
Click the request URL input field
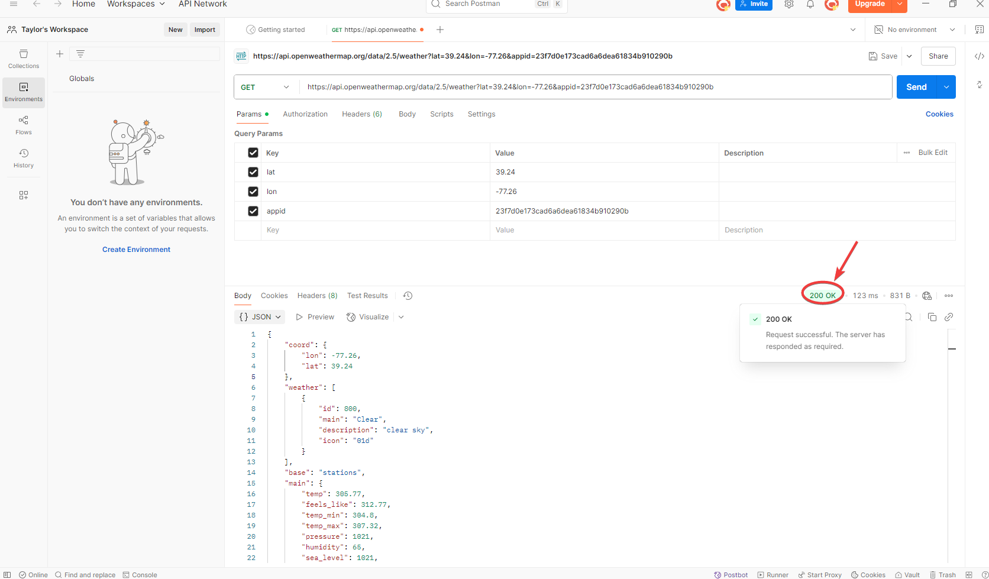pyautogui.click(x=596, y=87)
